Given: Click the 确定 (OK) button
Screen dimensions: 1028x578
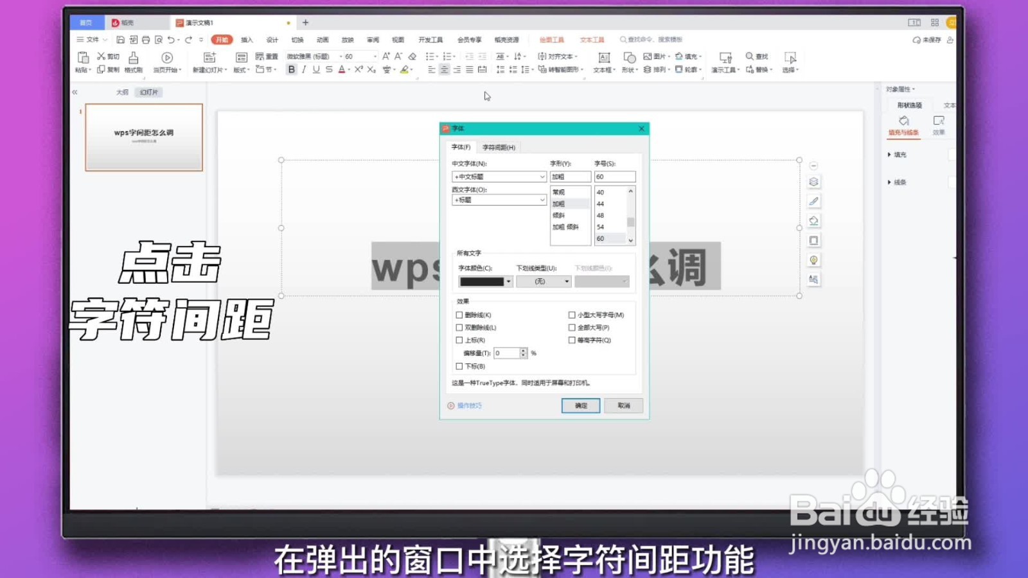Looking at the screenshot, I should point(579,405).
